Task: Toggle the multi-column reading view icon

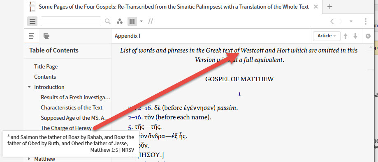Action: pos(132,21)
